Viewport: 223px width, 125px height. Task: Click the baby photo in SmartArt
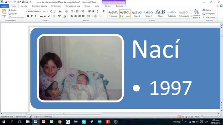(x=80, y=68)
